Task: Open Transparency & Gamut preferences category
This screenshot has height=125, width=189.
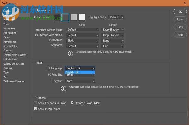Action: pos(15,55)
